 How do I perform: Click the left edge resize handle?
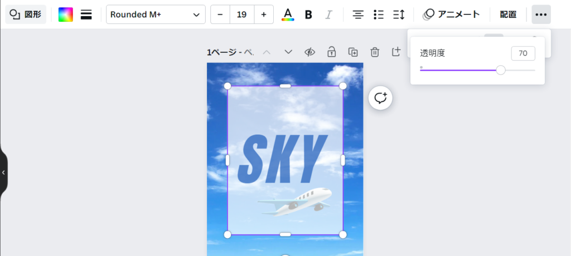pos(228,160)
